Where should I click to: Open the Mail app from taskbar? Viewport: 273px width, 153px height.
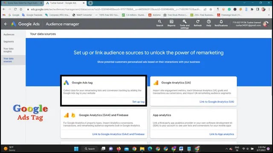[x=127, y=149]
